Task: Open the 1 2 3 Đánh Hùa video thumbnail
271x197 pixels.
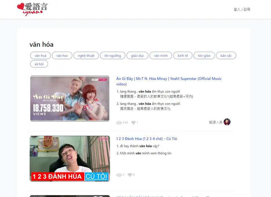Action: click(x=70, y=158)
